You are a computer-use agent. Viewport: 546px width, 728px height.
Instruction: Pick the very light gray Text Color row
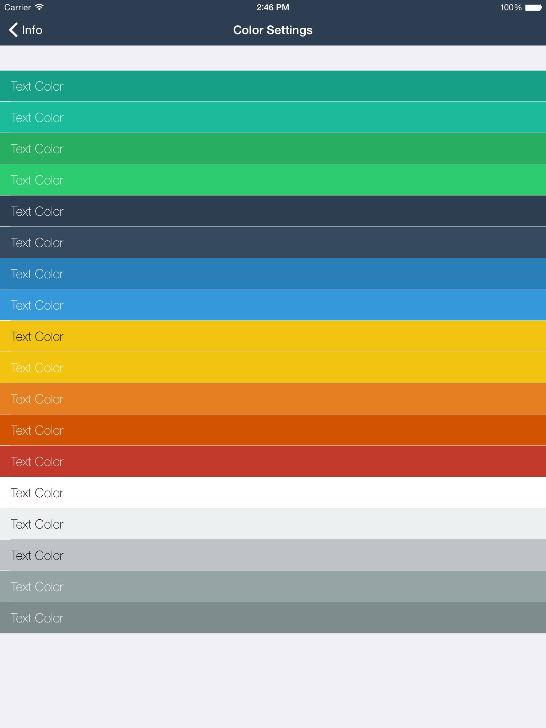pyautogui.click(x=273, y=524)
